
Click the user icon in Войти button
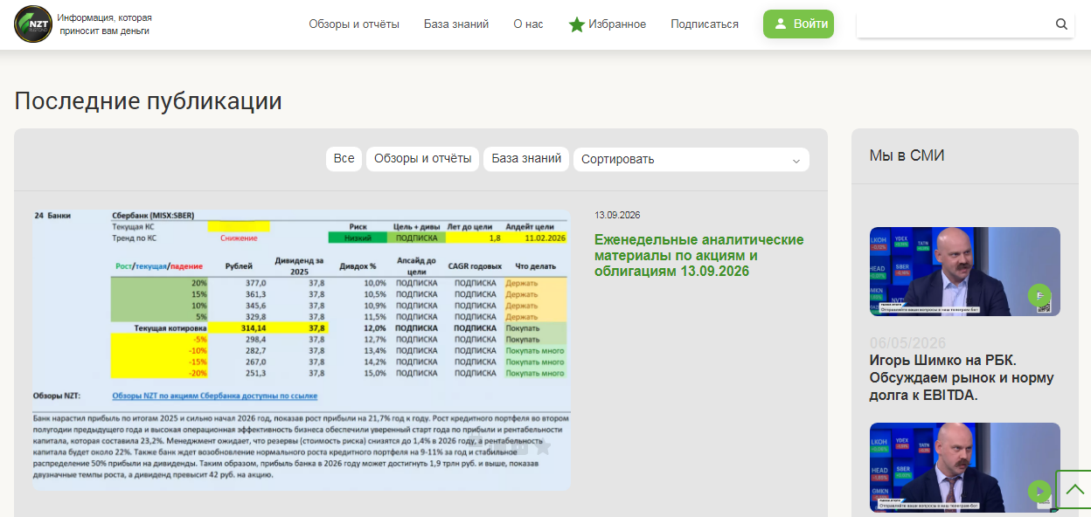[781, 24]
